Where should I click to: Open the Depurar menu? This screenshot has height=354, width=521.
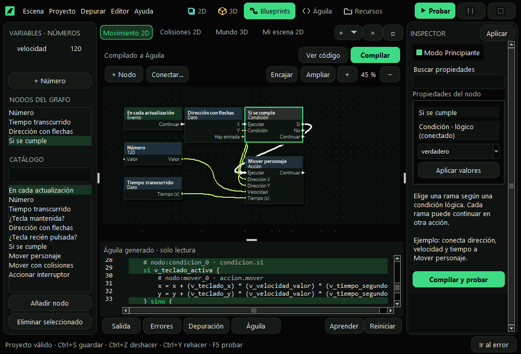pos(93,11)
